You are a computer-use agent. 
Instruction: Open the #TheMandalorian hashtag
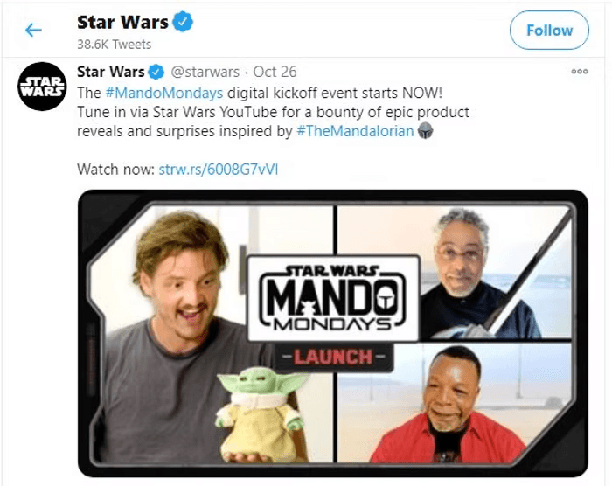[x=355, y=131]
